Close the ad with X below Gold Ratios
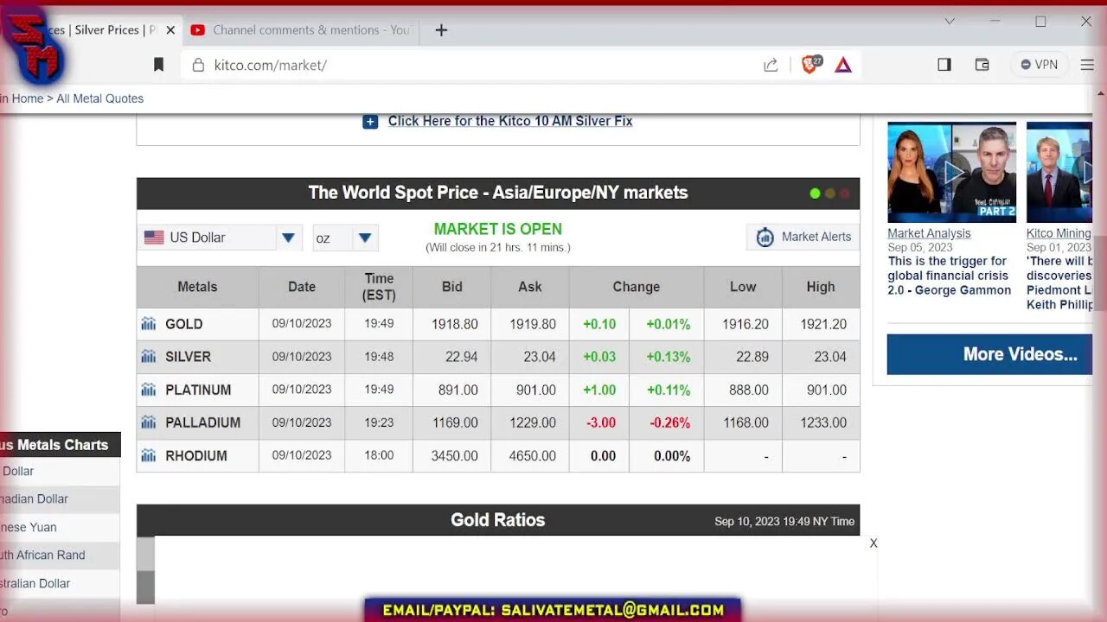1107x622 pixels. coord(873,543)
